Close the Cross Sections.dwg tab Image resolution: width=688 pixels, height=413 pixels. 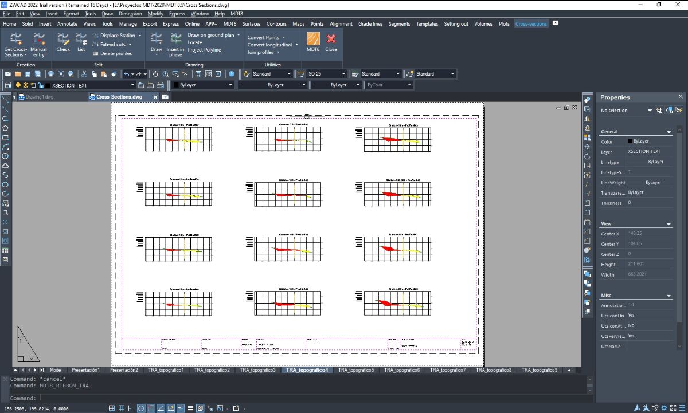(x=155, y=97)
